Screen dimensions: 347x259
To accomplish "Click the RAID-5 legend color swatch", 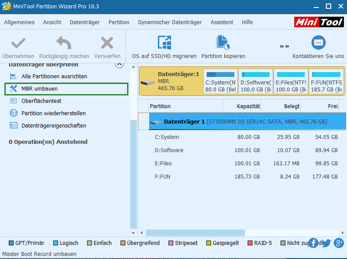I will tap(250, 243).
